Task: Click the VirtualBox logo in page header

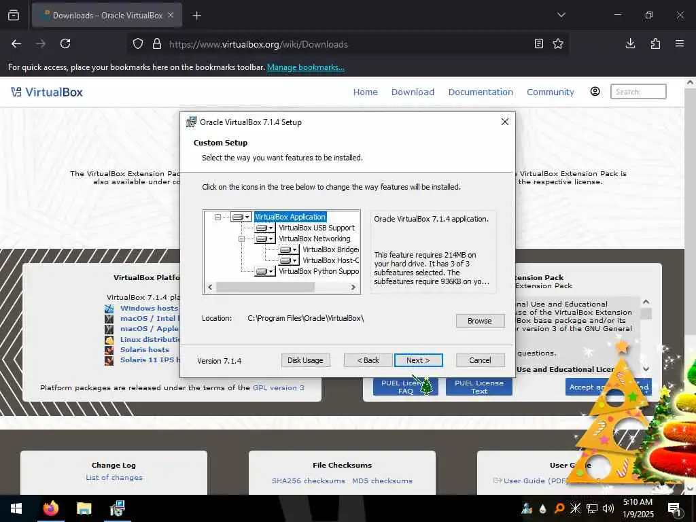Action: pos(47,92)
